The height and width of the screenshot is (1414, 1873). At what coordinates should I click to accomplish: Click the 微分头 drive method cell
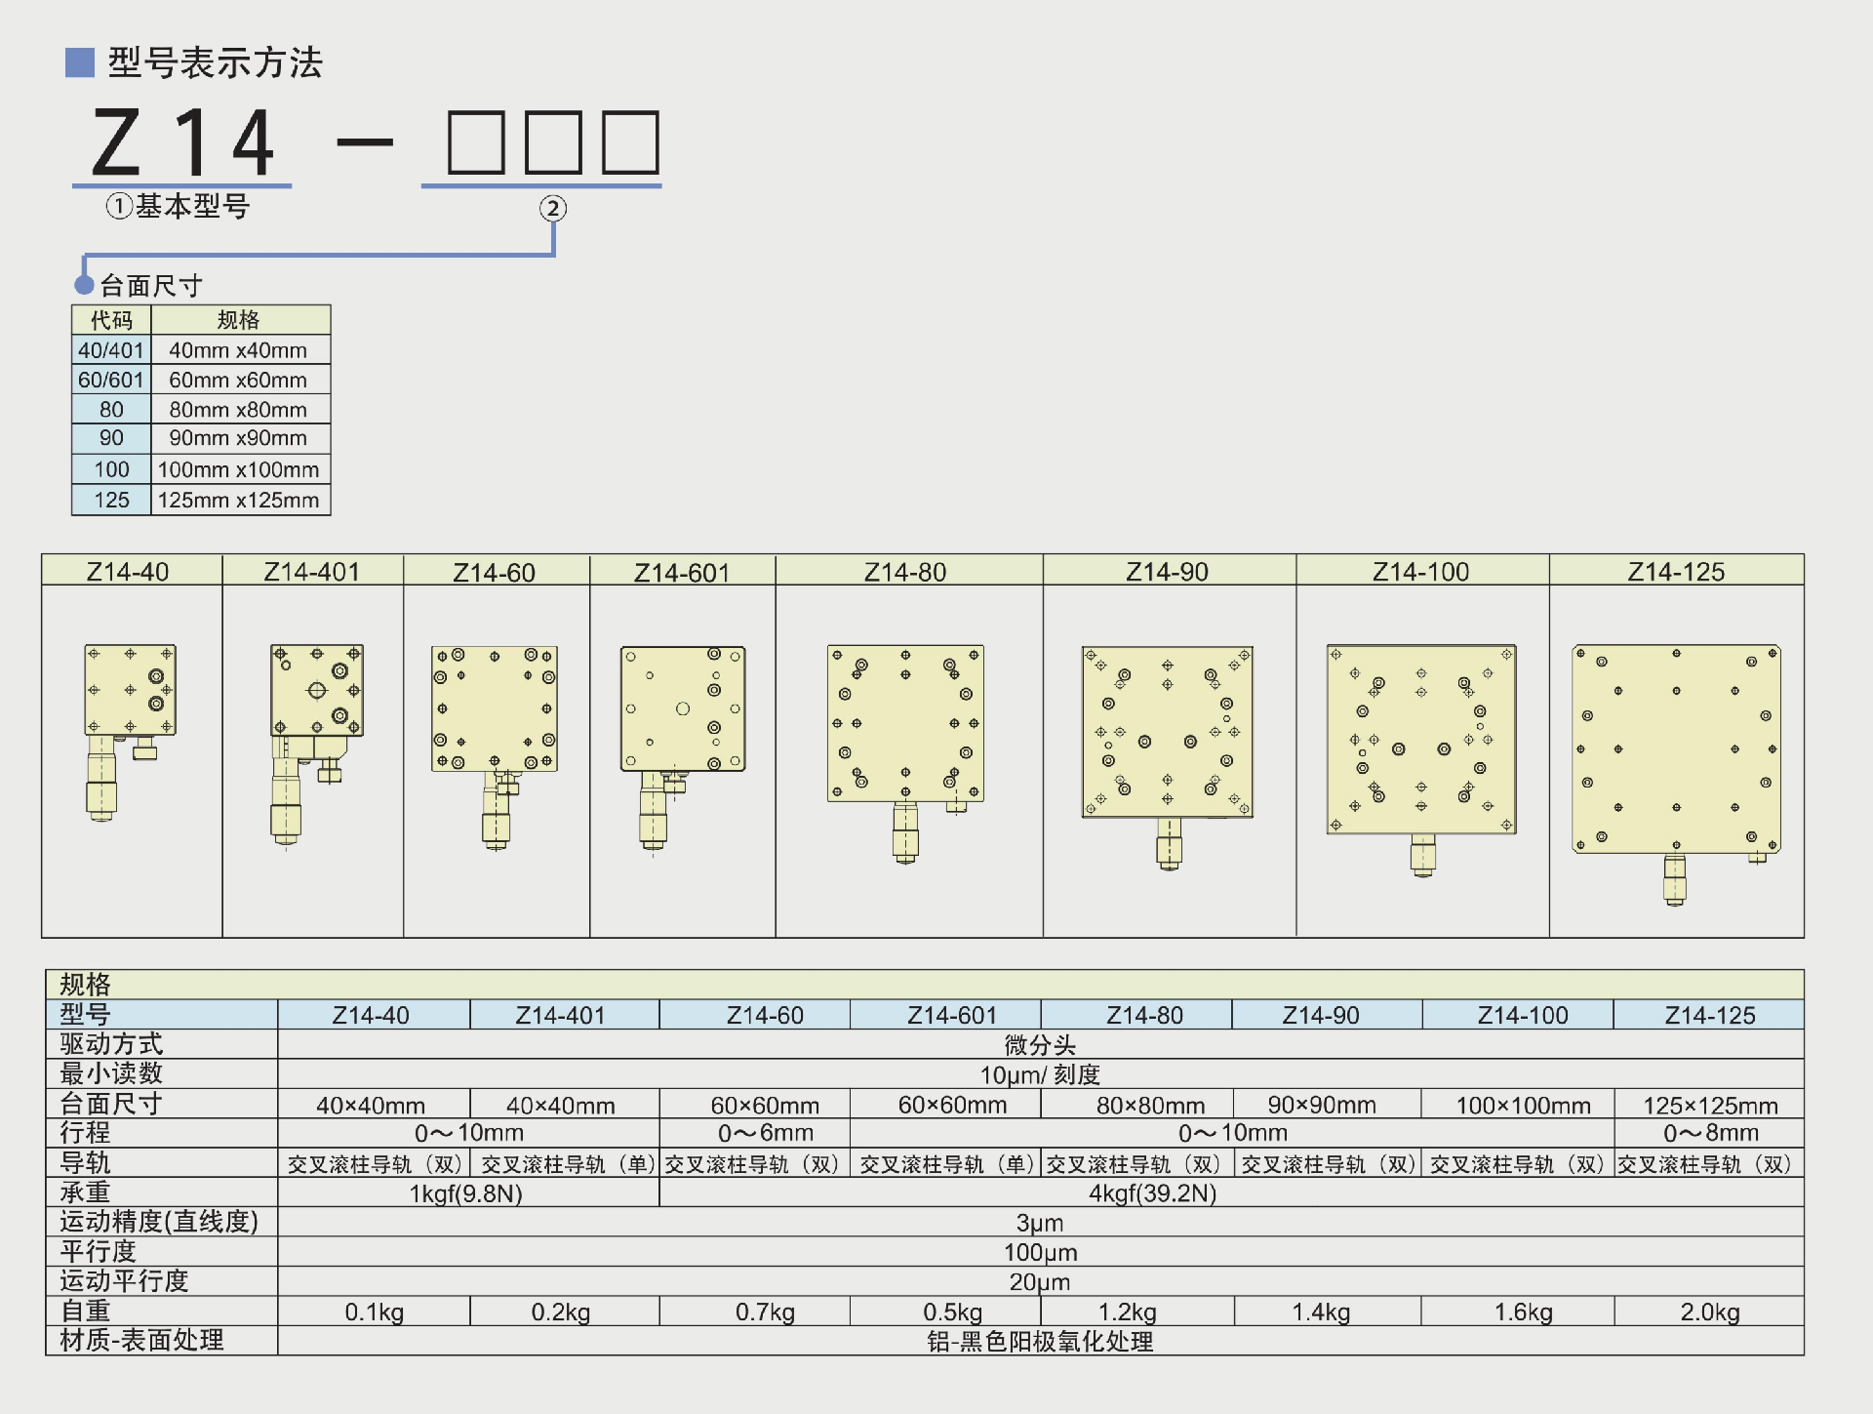click(x=1040, y=1045)
